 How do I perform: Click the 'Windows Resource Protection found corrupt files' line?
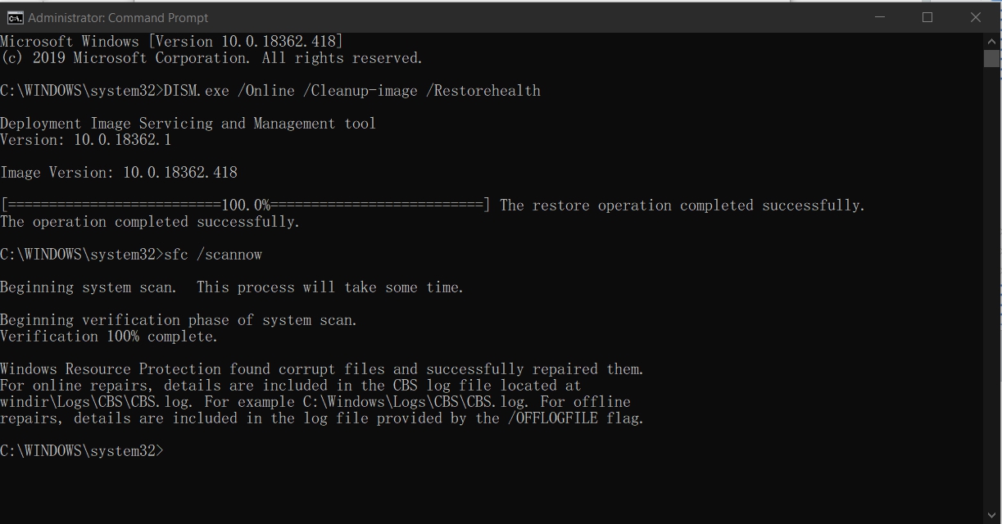coord(322,369)
